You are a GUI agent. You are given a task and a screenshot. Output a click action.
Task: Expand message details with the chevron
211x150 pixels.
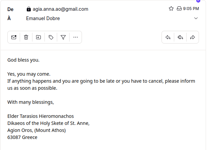click(x=196, y=18)
